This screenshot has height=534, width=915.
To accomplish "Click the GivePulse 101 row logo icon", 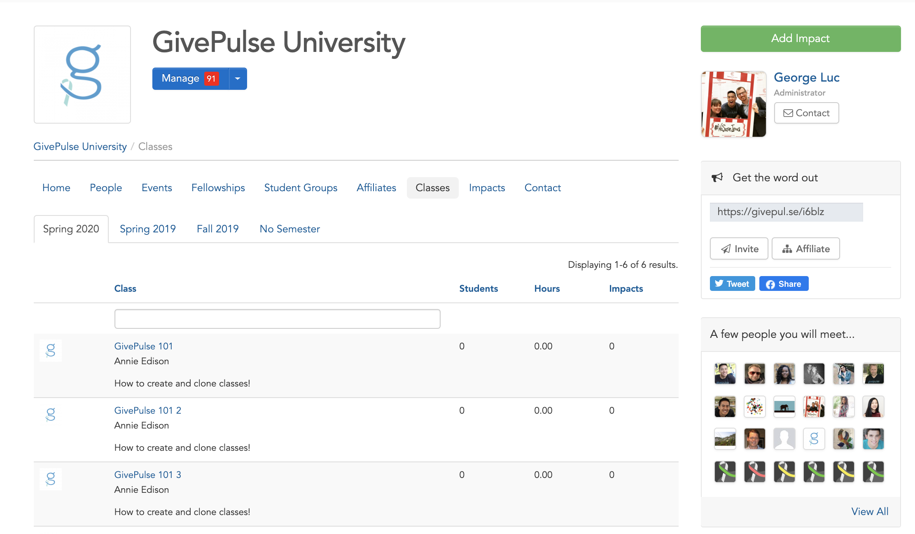I will tap(51, 351).
